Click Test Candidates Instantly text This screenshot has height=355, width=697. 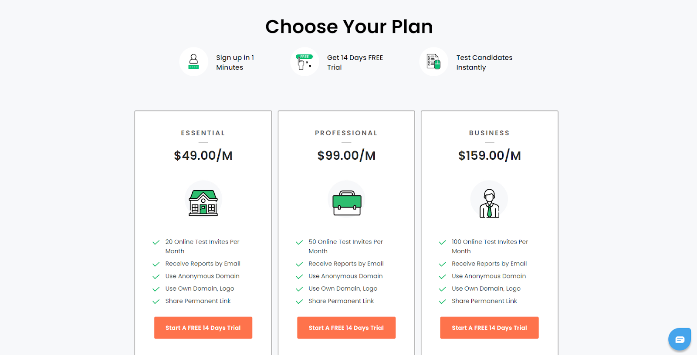click(x=484, y=62)
